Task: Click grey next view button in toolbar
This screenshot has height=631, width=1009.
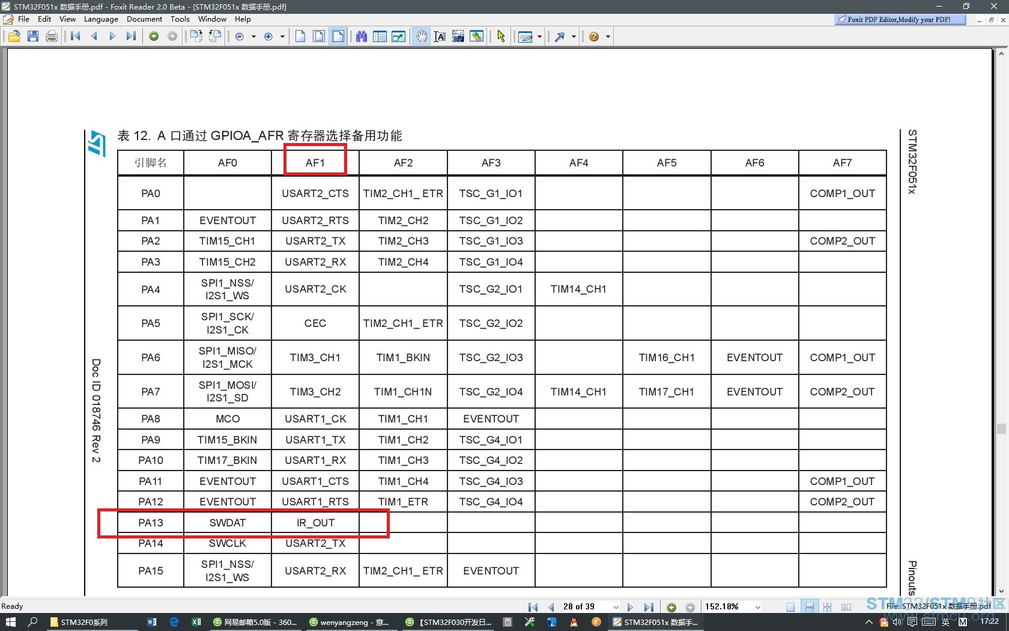Action: pos(172,37)
